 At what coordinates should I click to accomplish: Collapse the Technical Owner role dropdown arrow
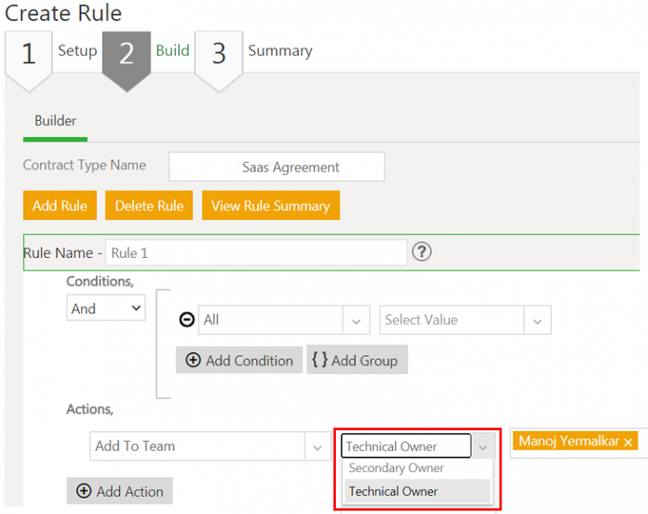(483, 446)
